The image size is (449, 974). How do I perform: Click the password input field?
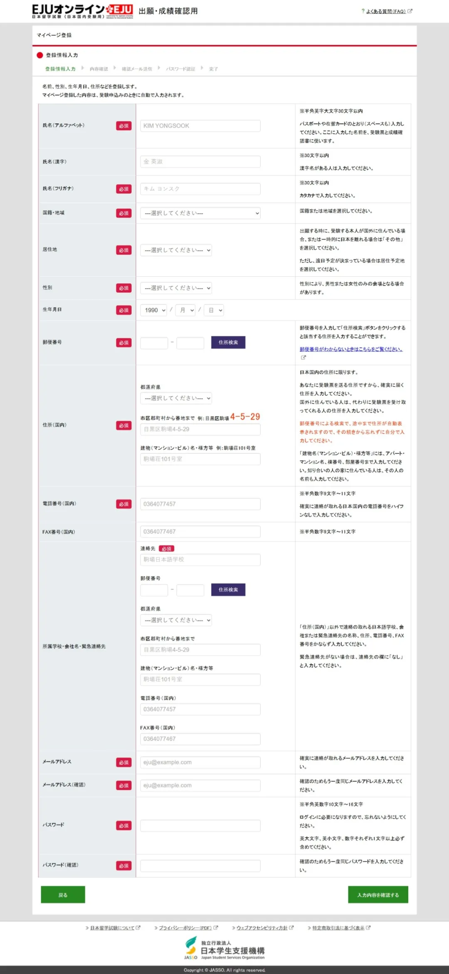coord(200,826)
